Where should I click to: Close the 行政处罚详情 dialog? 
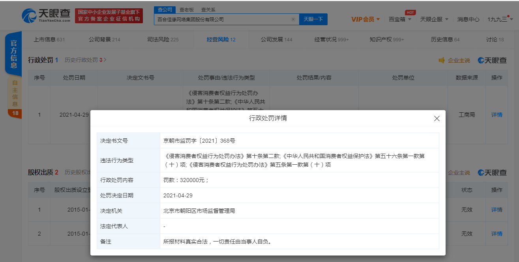pyautogui.click(x=437, y=118)
